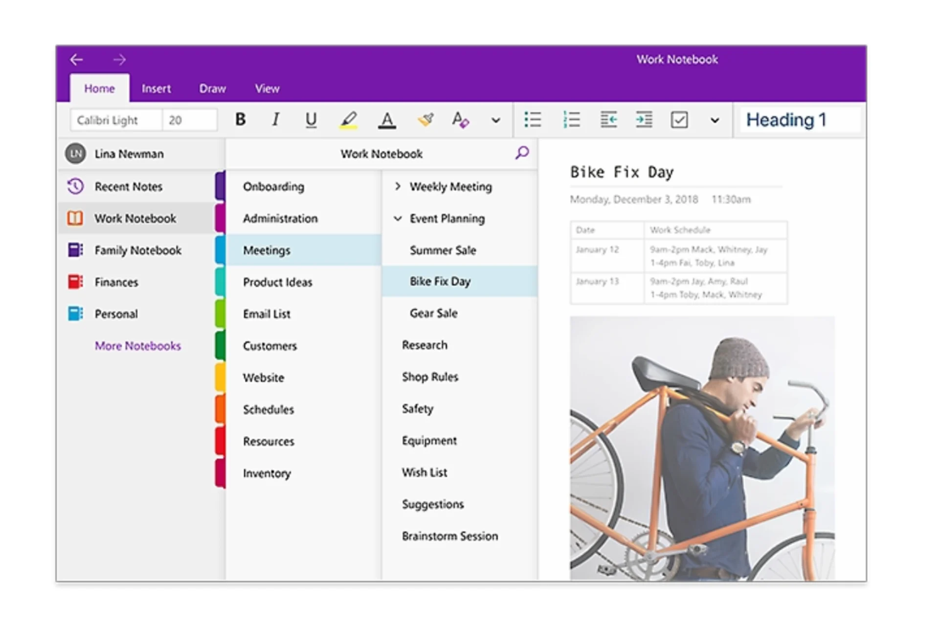
Task: Open the Draw tab
Action: (212, 88)
